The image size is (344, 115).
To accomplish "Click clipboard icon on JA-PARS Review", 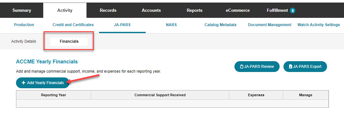I will (242, 67).
